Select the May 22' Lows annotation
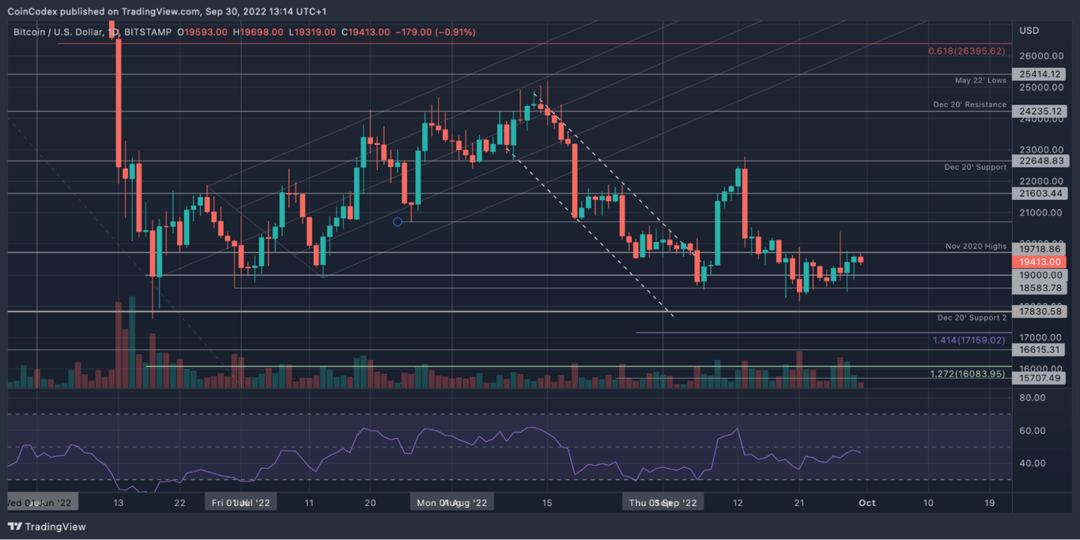The image size is (1080, 540). tap(980, 80)
